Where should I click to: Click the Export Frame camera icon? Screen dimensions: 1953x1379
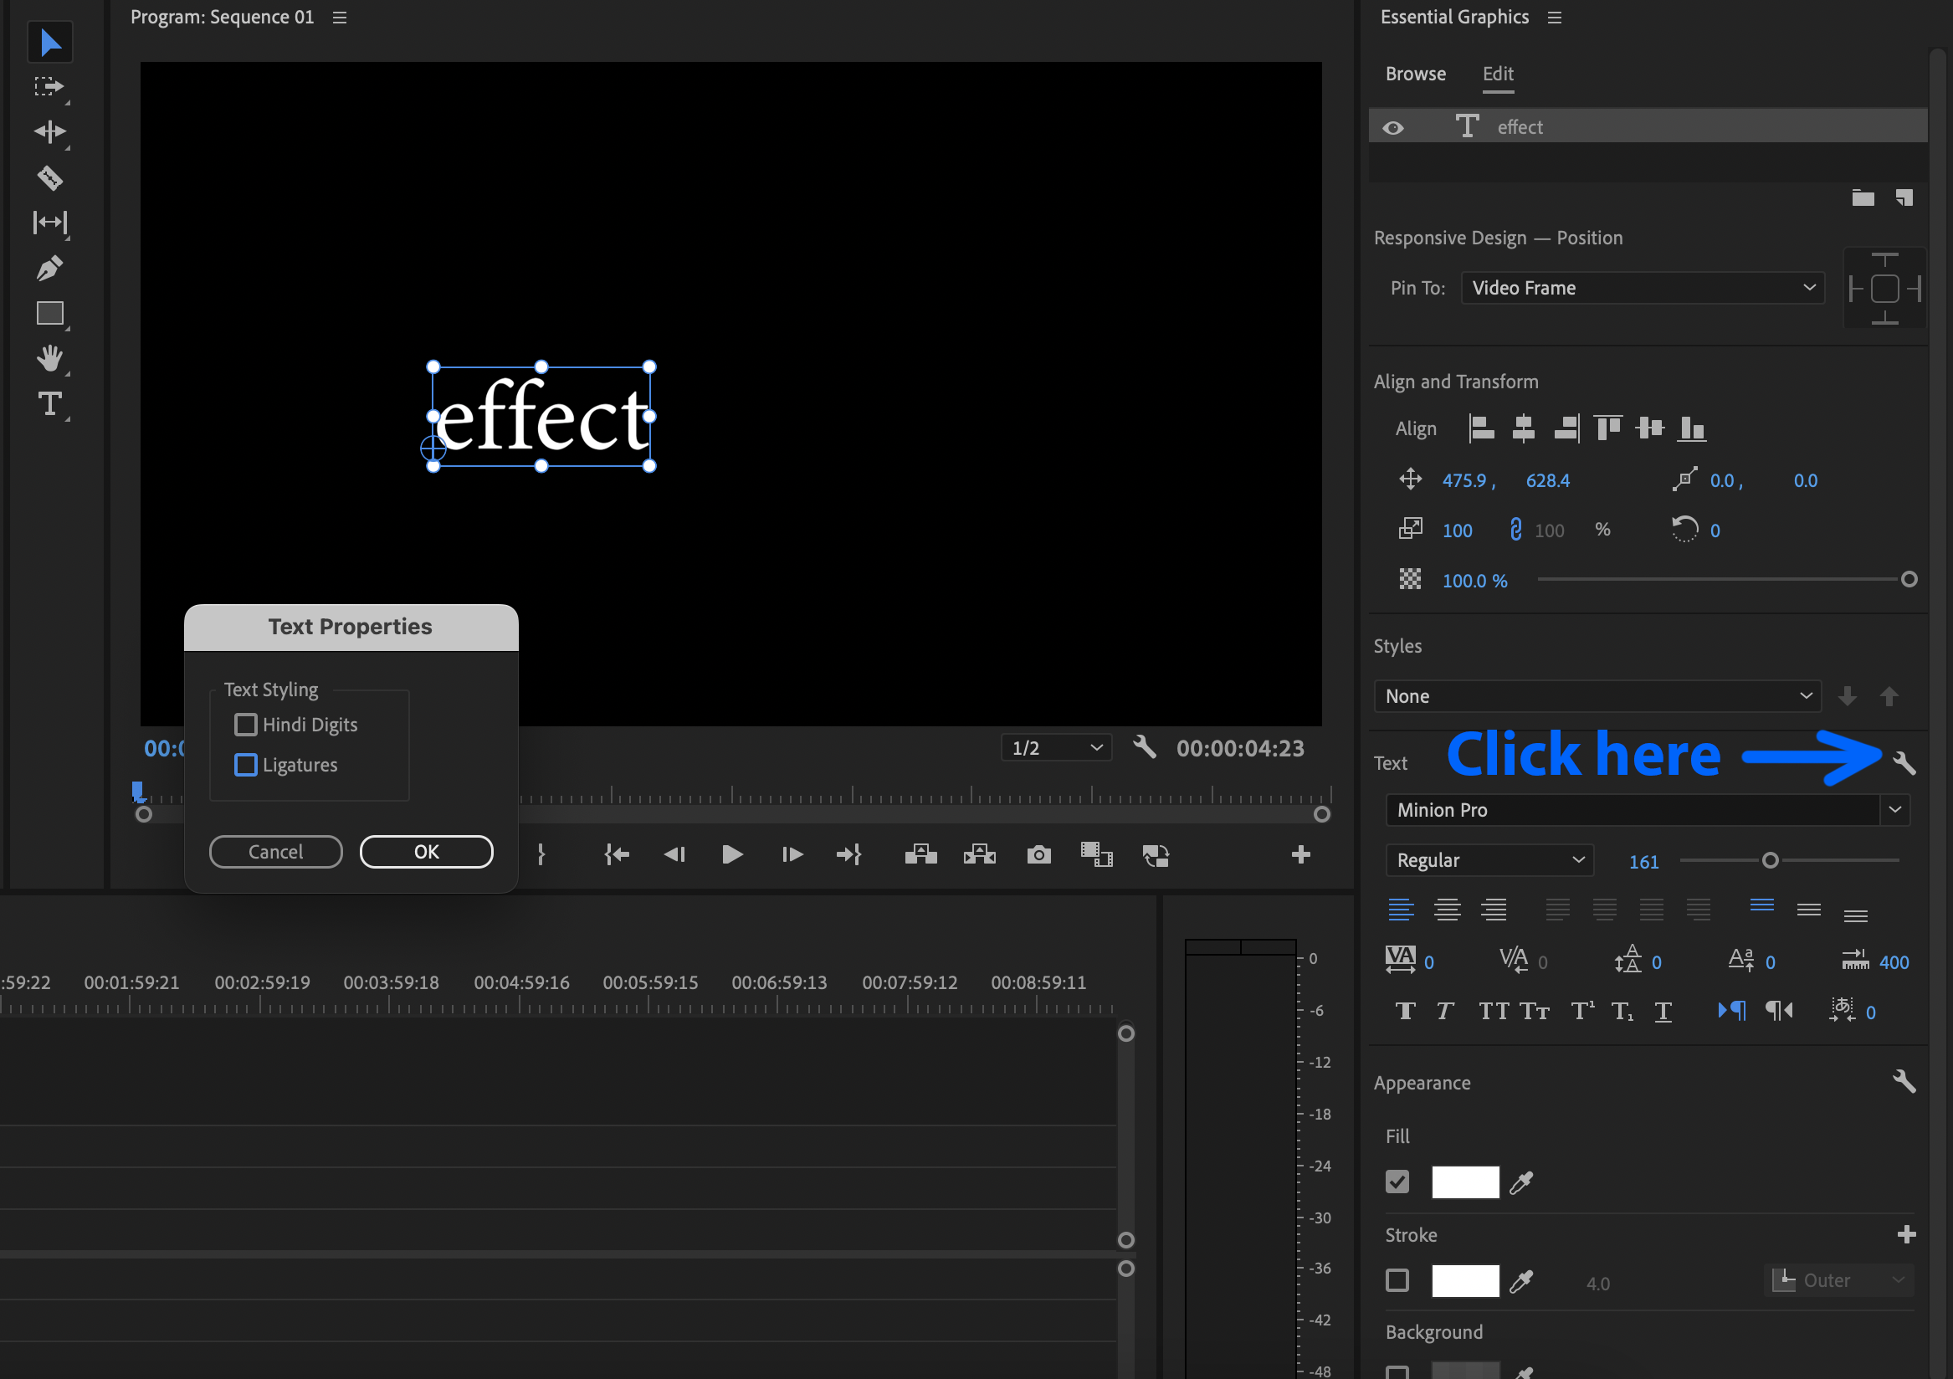click(x=1038, y=854)
